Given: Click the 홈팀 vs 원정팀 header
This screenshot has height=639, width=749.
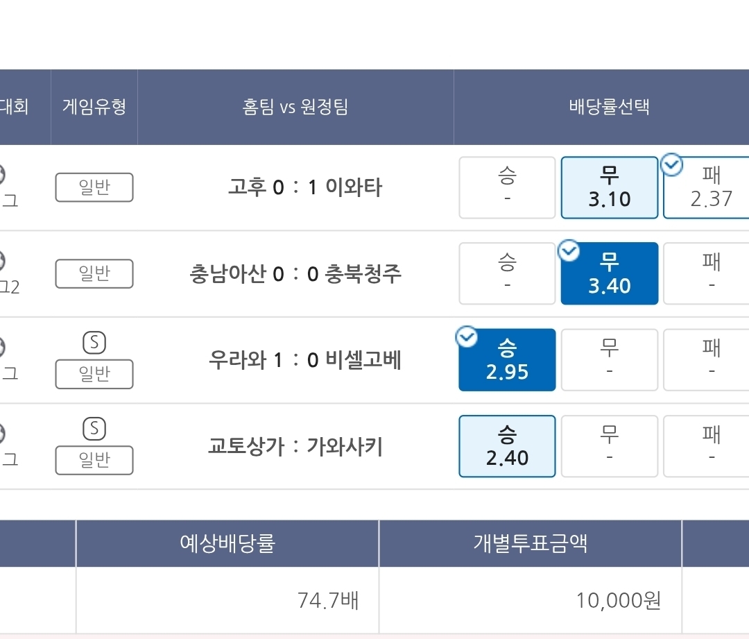Looking at the screenshot, I should [x=295, y=107].
